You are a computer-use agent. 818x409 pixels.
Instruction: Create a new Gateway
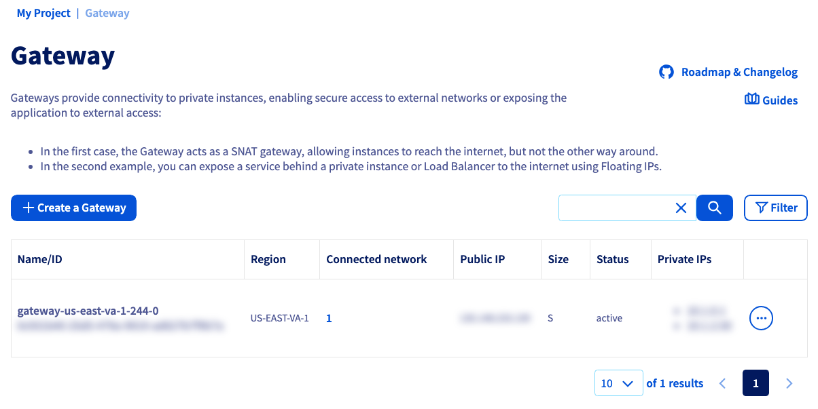[x=73, y=208]
